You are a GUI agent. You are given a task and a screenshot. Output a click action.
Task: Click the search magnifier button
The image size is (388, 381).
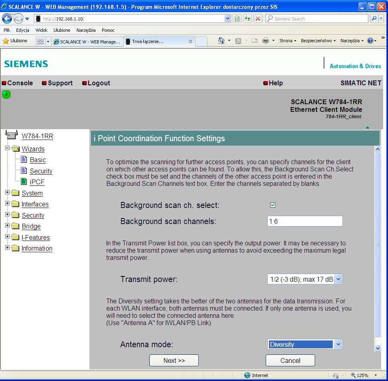[374, 19]
